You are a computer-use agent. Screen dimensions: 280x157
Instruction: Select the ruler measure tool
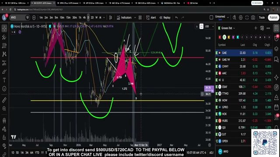(x=4, y=100)
